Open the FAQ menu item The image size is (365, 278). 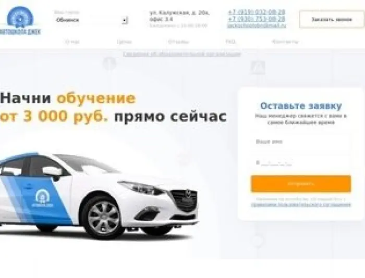[230, 42]
